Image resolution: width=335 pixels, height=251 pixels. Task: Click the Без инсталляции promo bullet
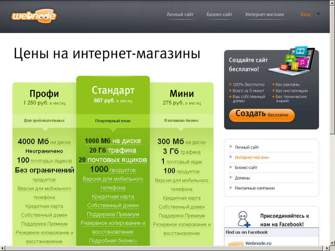(x=290, y=91)
